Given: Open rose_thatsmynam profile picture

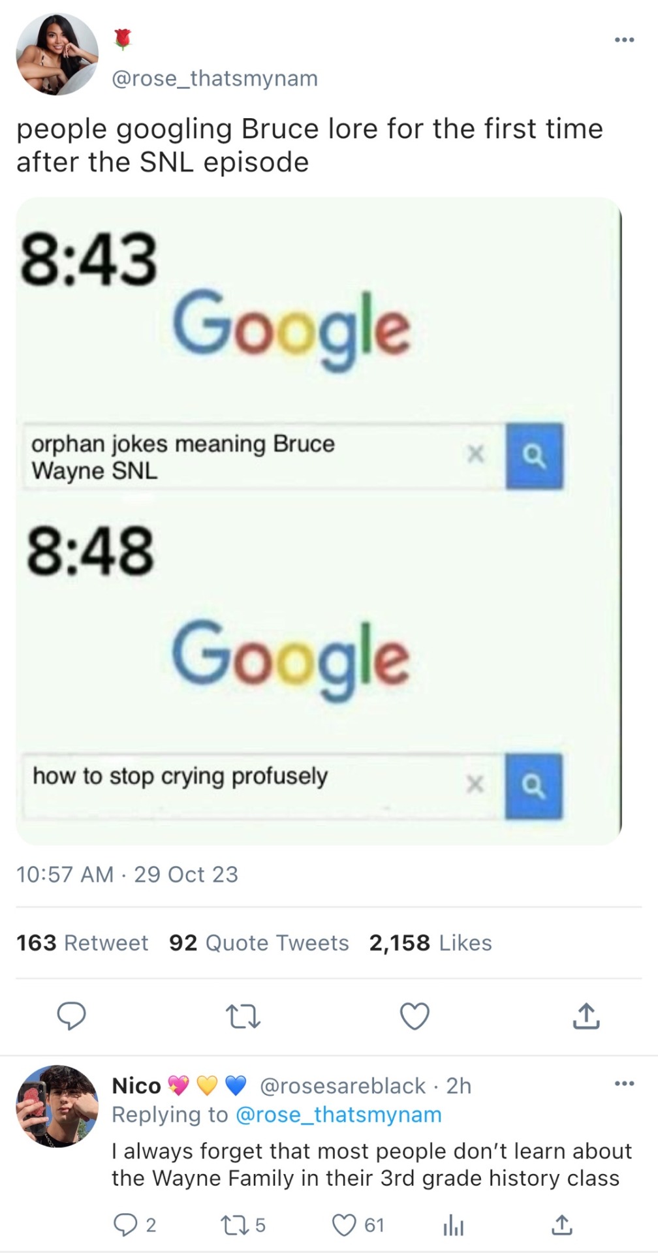Looking at the screenshot, I should point(57,55).
